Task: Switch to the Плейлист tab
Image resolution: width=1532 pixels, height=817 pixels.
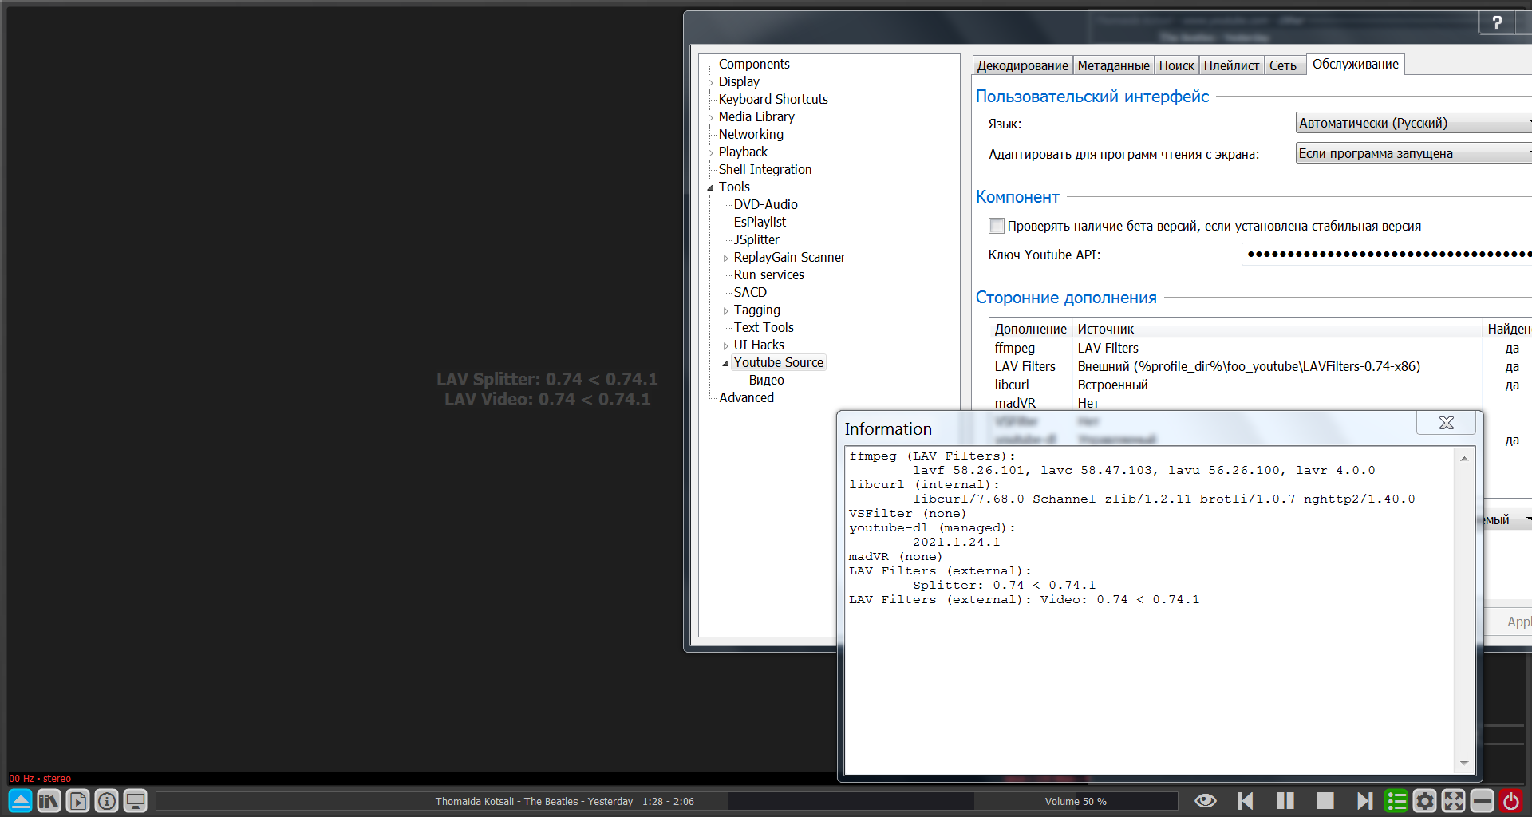Action: [1231, 65]
